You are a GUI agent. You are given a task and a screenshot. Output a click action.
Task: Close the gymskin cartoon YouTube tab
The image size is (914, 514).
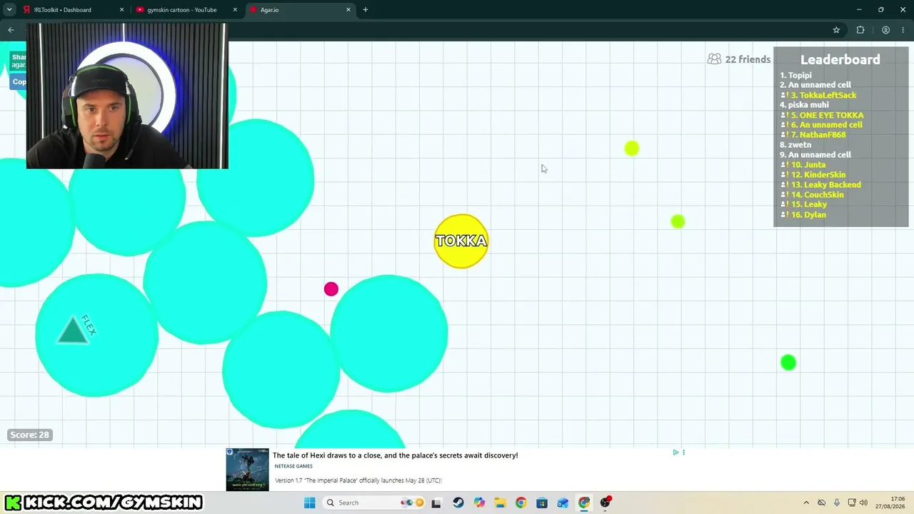click(235, 10)
